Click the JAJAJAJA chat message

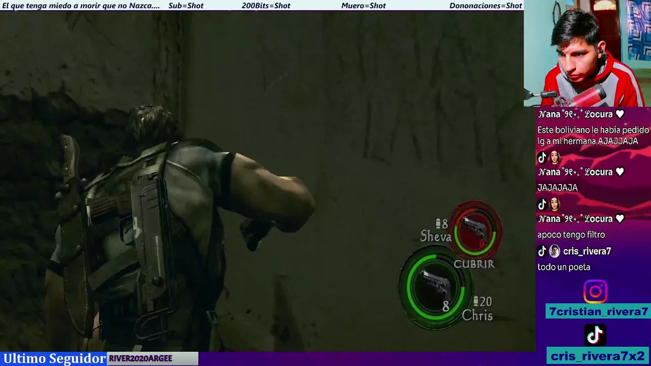pyautogui.click(x=557, y=188)
